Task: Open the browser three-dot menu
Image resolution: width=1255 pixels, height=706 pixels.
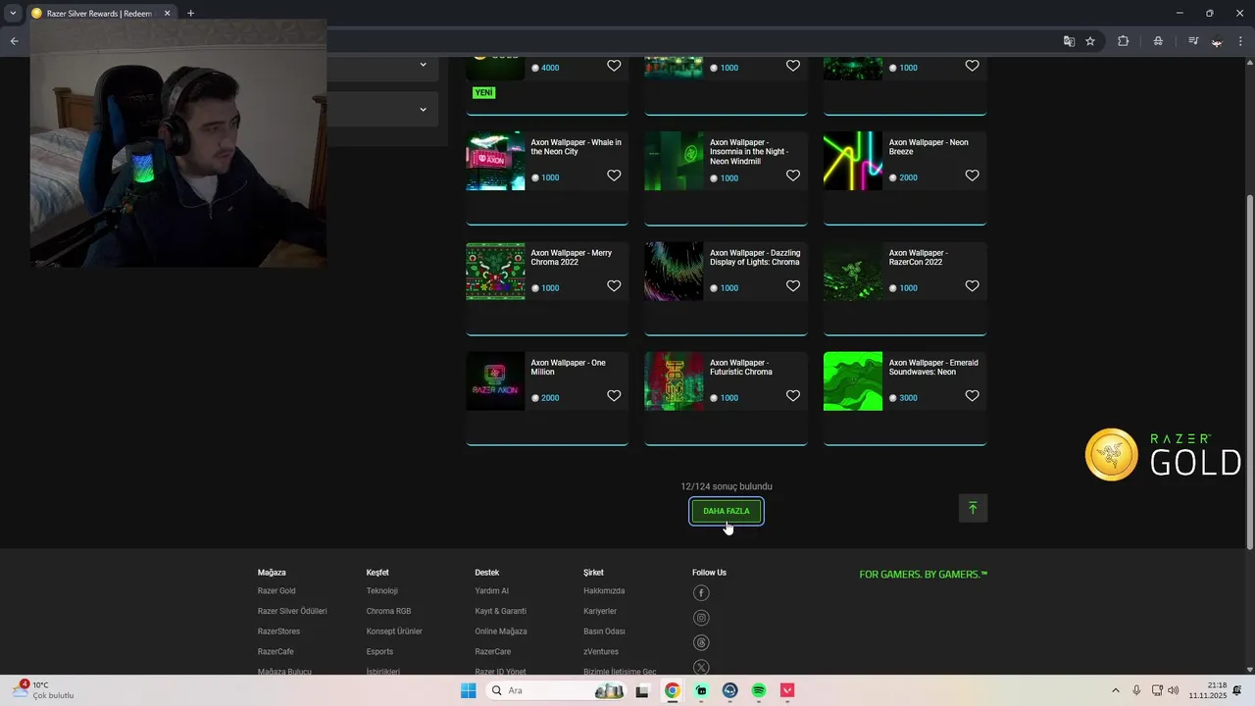Action: coord(1240,41)
